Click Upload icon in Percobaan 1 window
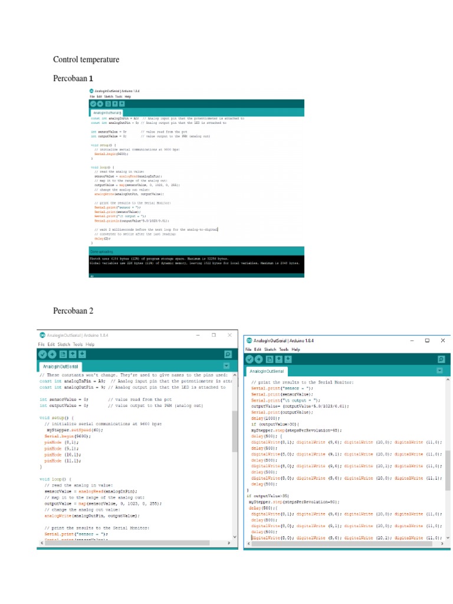The width and height of the screenshot is (453, 604). (x=100, y=104)
